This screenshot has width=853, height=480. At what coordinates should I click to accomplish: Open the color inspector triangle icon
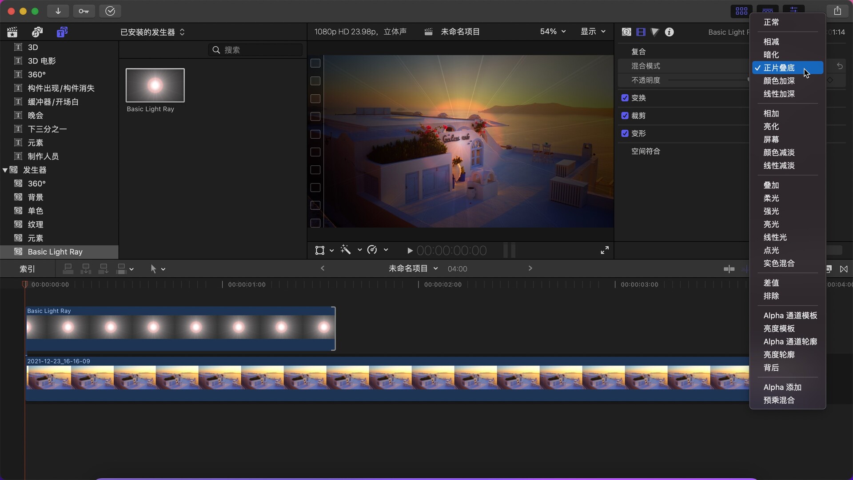(x=655, y=32)
